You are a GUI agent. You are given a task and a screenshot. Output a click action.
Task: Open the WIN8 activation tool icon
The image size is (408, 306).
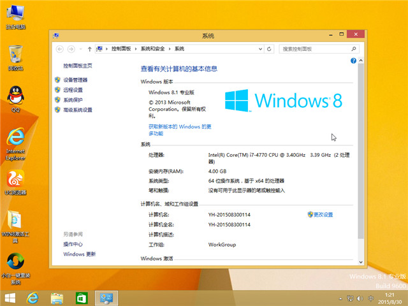coord(15,226)
